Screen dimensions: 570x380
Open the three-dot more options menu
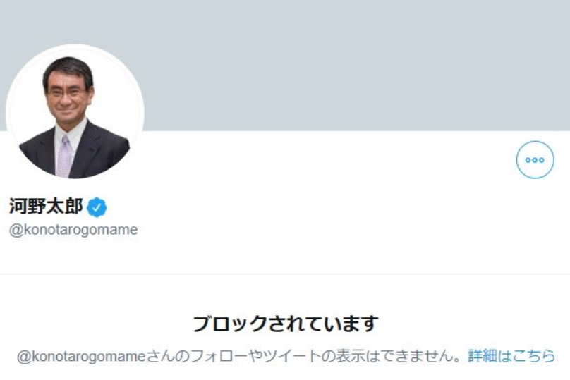pos(535,160)
